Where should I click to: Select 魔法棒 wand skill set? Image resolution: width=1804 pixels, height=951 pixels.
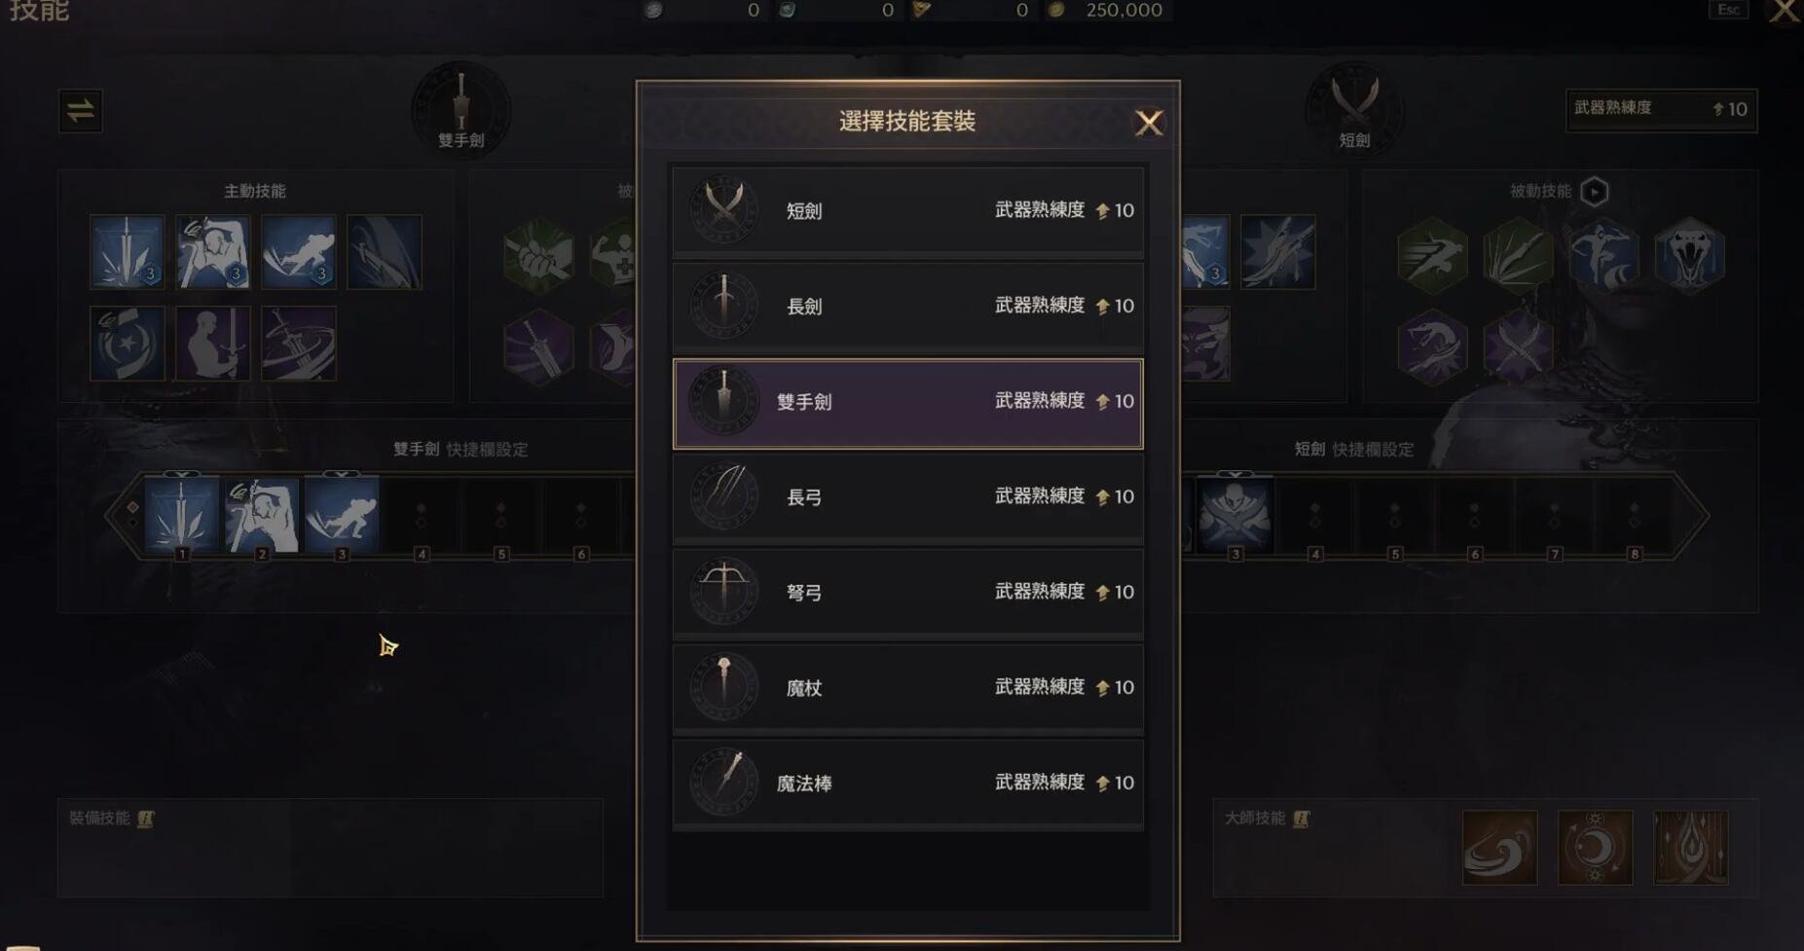[x=907, y=783]
